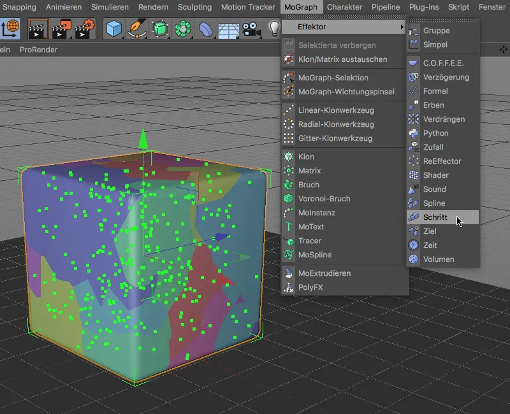Create a MoText object
The image size is (510, 414).
[344, 227]
